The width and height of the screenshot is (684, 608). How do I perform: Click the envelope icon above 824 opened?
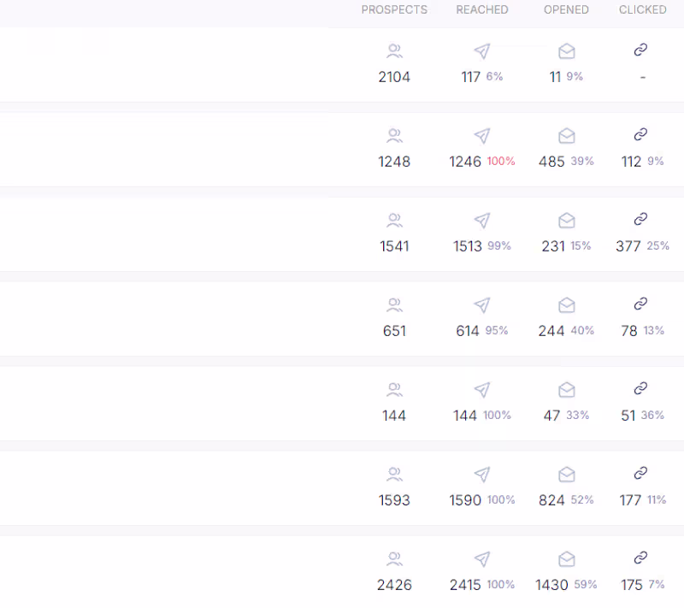click(x=566, y=475)
